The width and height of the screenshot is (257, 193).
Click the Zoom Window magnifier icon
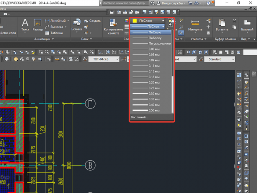coord(41,52)
